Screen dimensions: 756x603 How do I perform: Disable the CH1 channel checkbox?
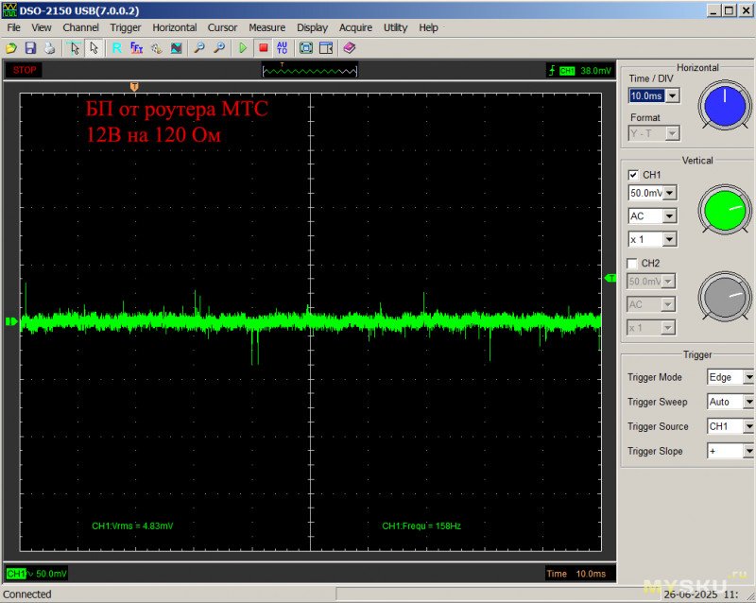pyautogui.click(x=633, y=175)
